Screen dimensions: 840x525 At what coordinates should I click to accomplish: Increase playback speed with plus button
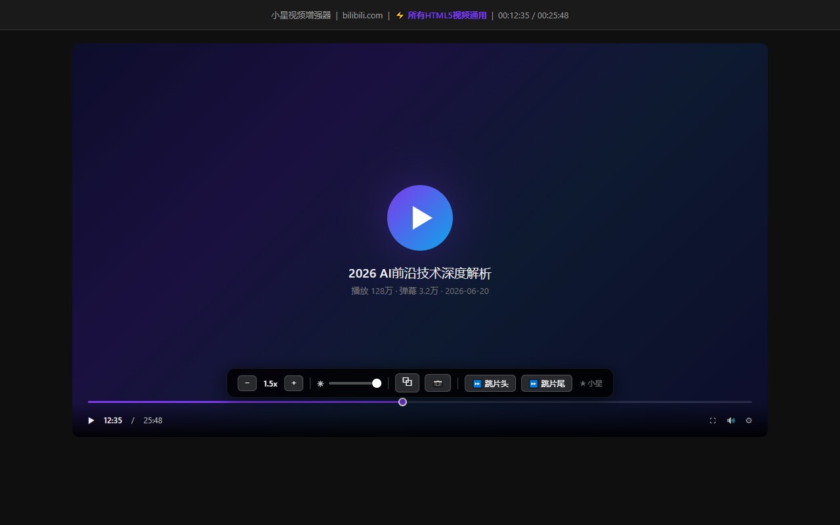coord(294,383)
